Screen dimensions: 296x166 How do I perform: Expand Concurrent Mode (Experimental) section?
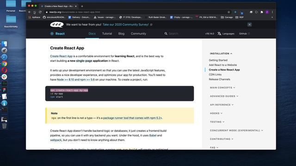(236, 130)
